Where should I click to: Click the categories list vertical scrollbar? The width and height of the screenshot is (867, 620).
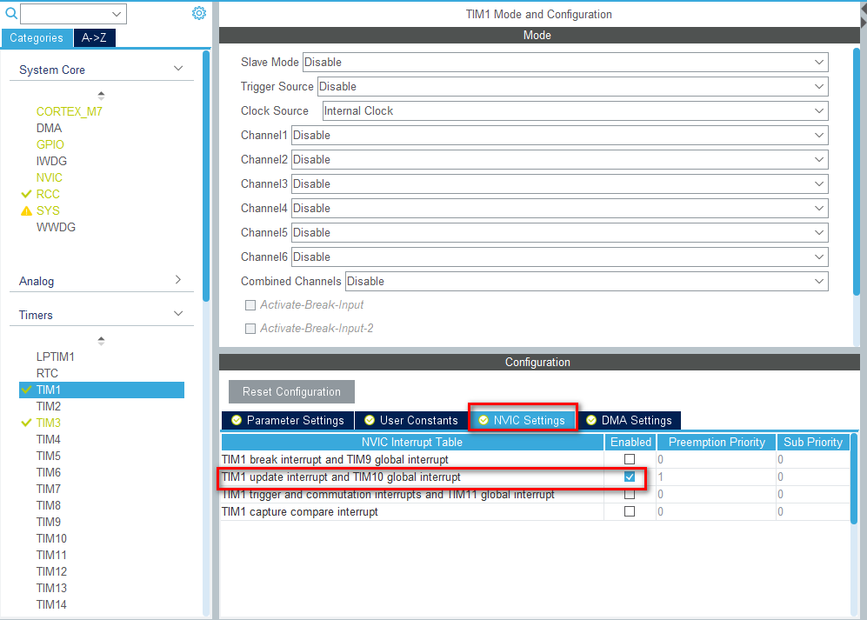click(206, 176)
